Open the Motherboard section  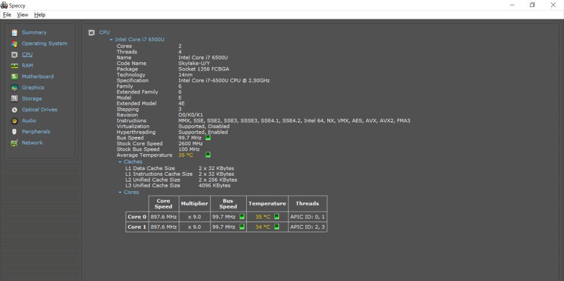[x=38, y=76]
